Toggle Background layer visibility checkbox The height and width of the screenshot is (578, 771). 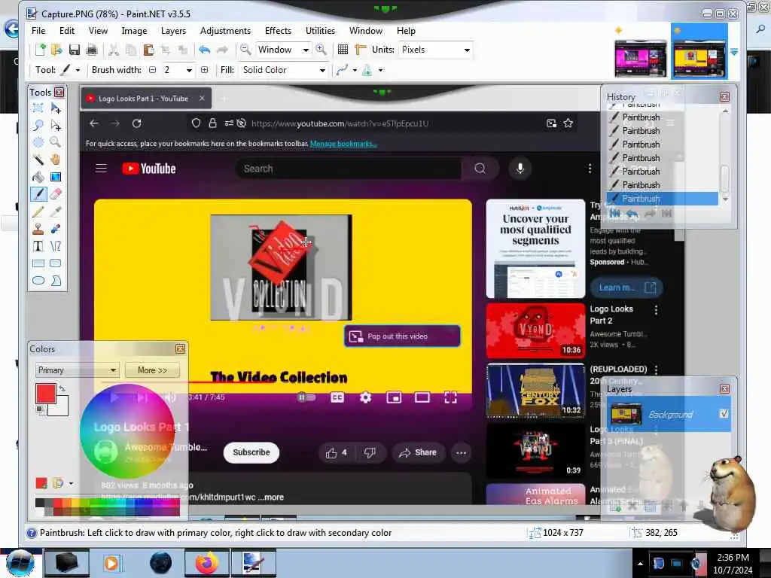tap(724, 414)
